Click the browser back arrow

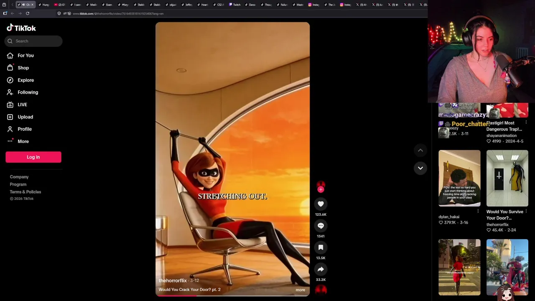coord(13,13)
